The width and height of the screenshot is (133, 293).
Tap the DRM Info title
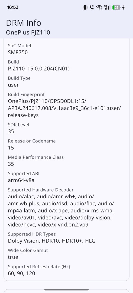coord(24,23)
